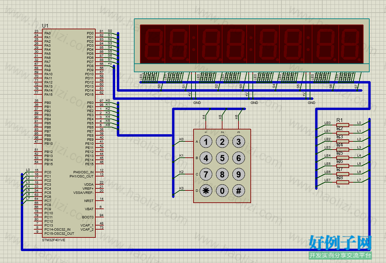Click the PC15-OSC32_OUT pin label
Image resolution: width=386 pixels, height=263 pixels.
(59, 233)
